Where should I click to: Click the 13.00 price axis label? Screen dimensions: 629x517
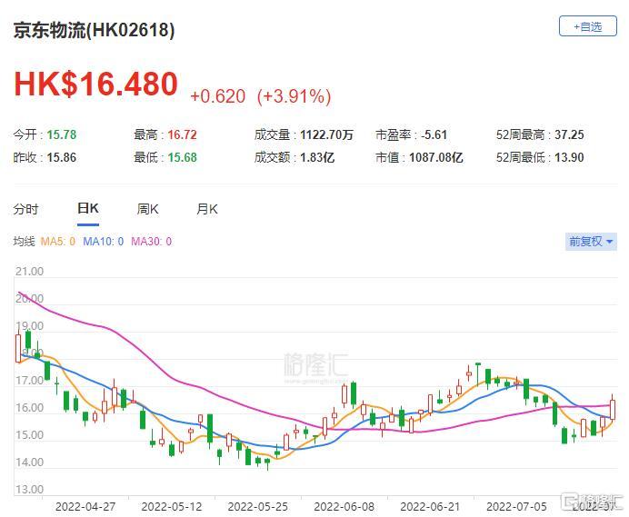29,490
